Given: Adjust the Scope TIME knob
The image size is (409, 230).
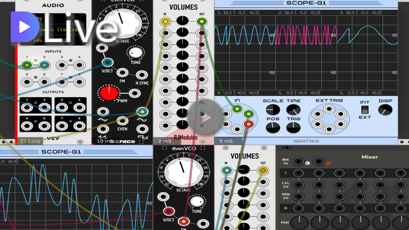Looking at the screenshot, I should coord(293,110).
